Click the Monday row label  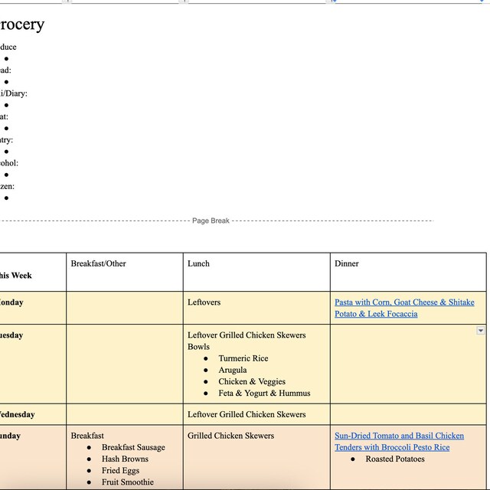pyautogui.click(x=11, y=302)
